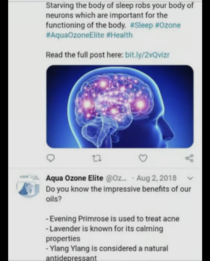Image resolution: width=210 pixels, height=261 pixels.
Task: Tap the @Oz... account handle
Action: pyautogui.click(x=116, y=179)
